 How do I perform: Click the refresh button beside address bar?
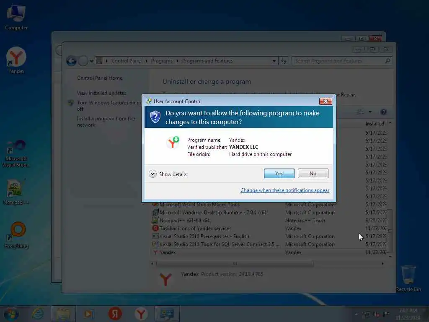pos(284,61)
